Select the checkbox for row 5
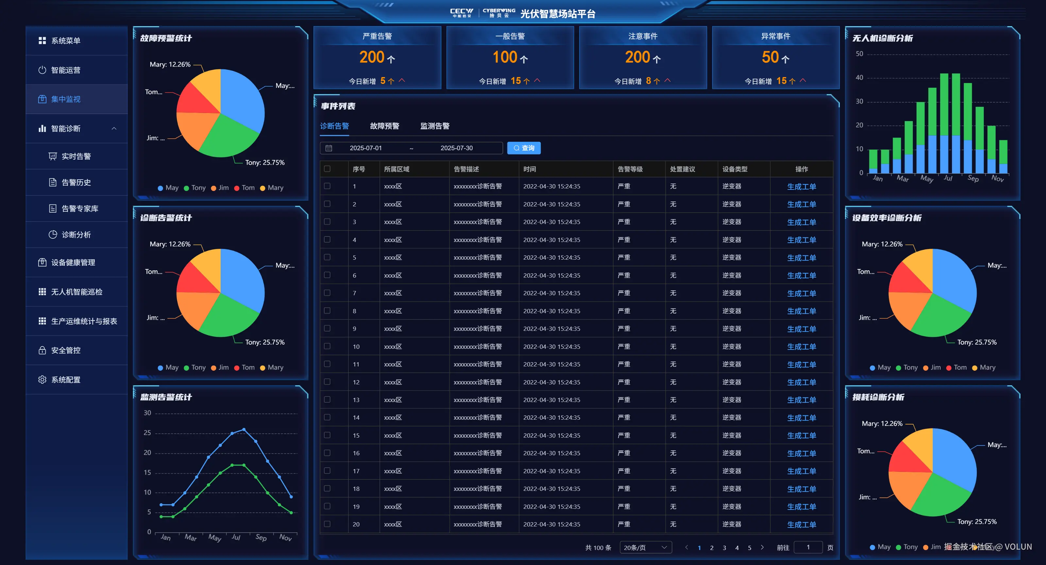 (x=327, y=257)
